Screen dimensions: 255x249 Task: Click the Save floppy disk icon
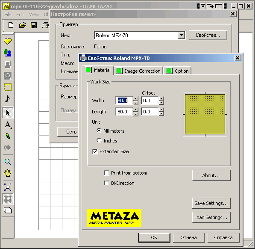tap(34, 25)
